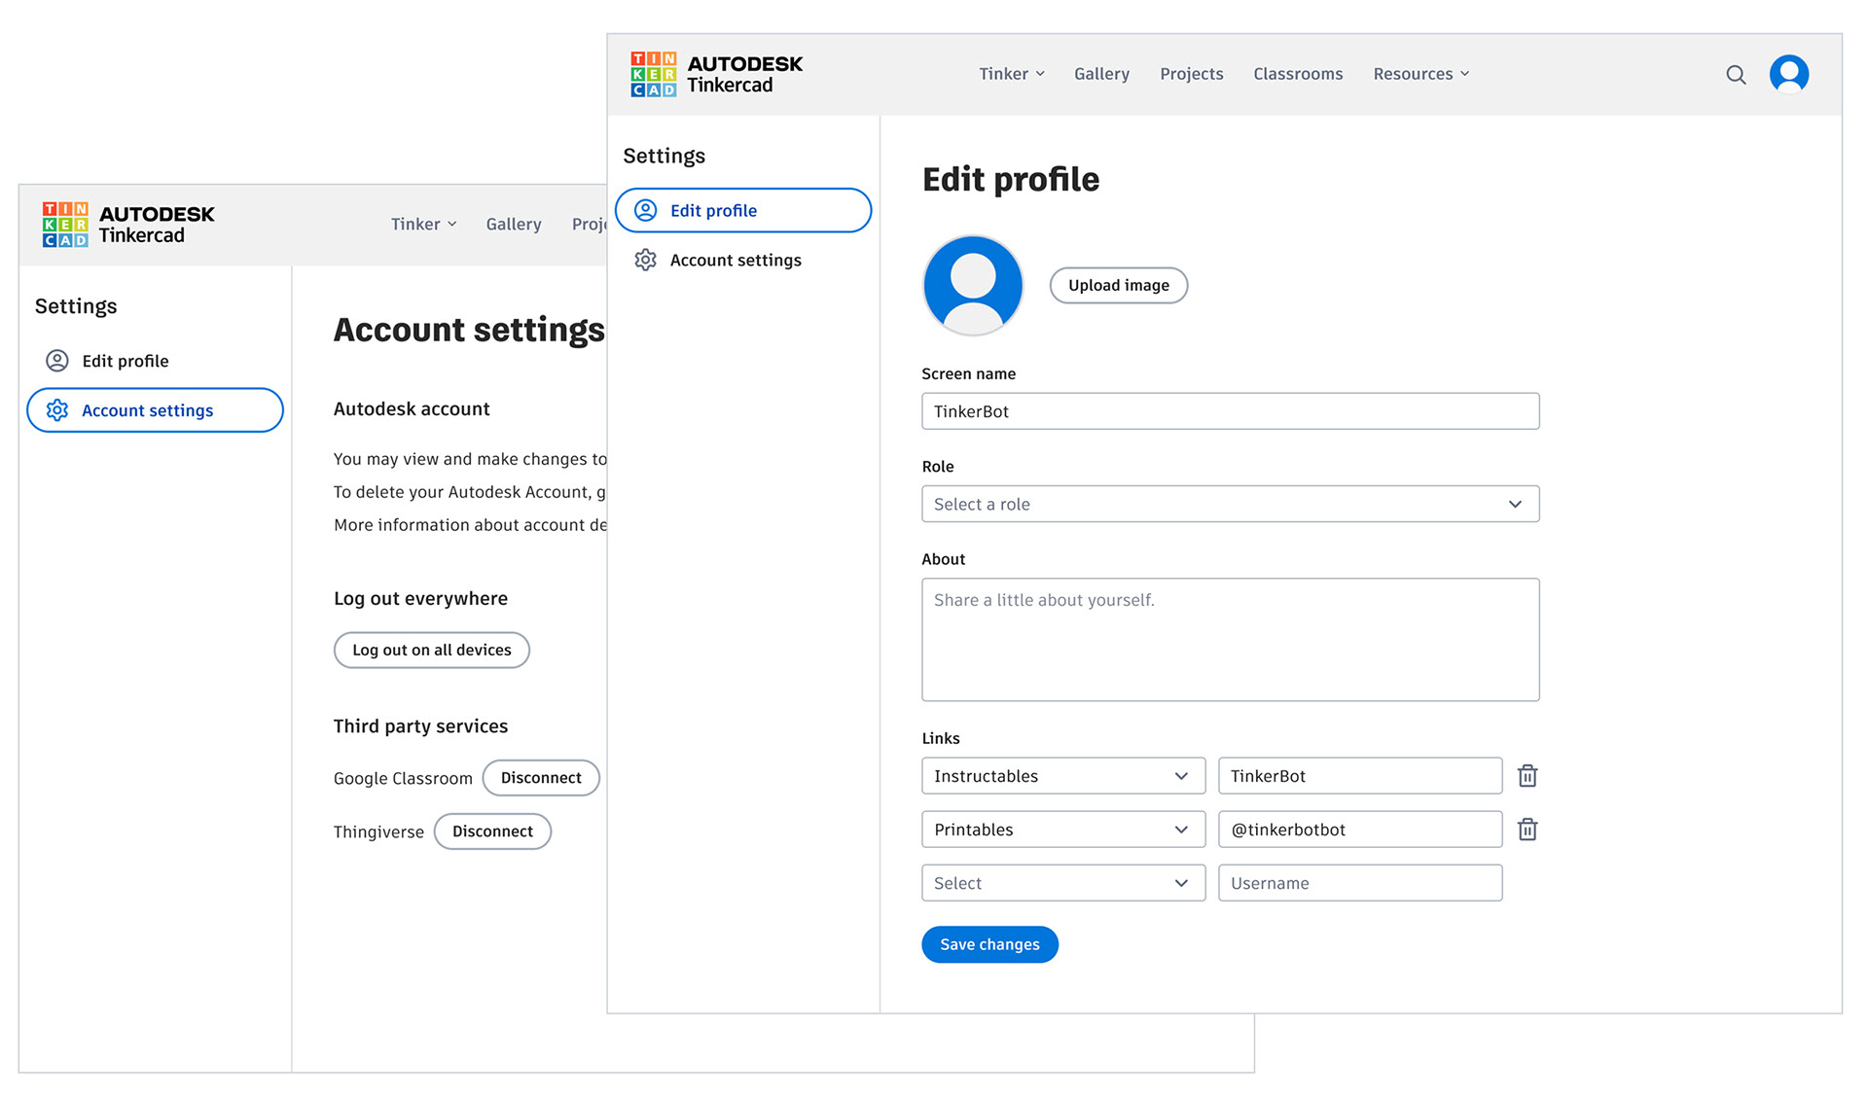
Task: Open the user avatar menu in the header
Action: pyautogui.click(x=1788, y=74)
